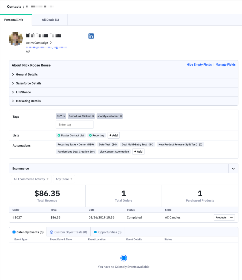Screen dimensions: 242x280
Task: Open the Any Store dropdown
Action: 64,179
